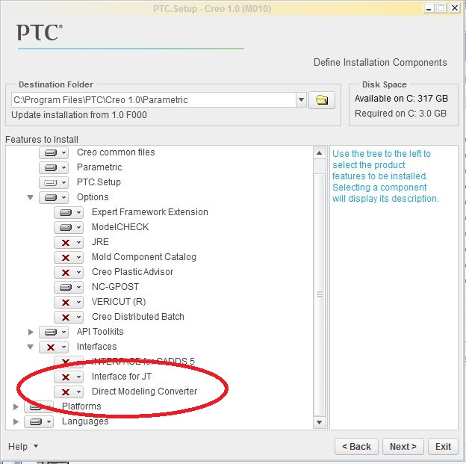Click red X for Direct Modeling Converter
This screenshot has width=466, height=464.
pyautogui.click(x=66, y=392)
